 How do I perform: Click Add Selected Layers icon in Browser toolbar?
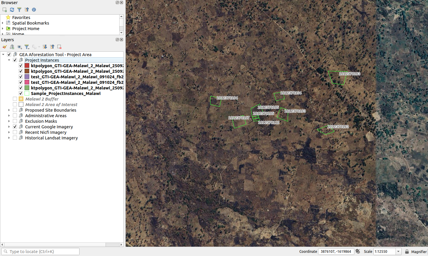pyautogui.click(x=5, y=10)
